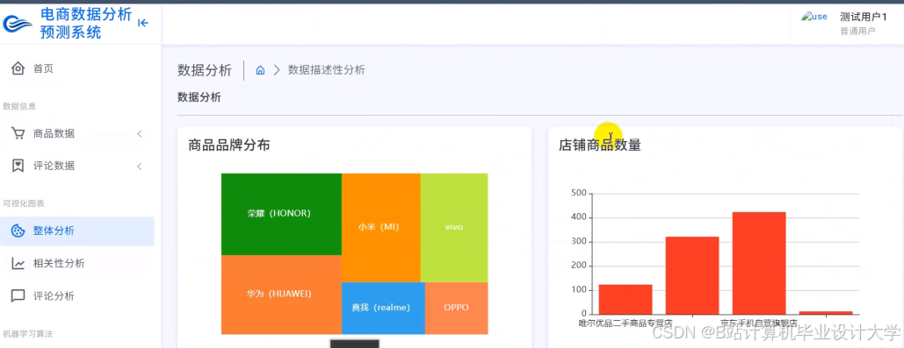Click the shopping cart icon for 商品数据
This screenshot has width=904, height=348.
pyautogui.click(x=18, y=133)
